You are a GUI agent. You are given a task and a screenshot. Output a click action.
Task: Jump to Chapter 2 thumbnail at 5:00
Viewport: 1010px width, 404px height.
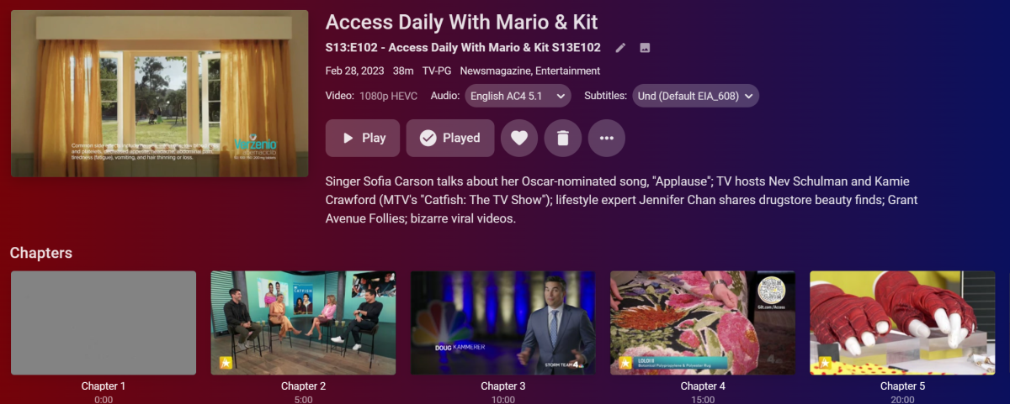tap(303, 323)
